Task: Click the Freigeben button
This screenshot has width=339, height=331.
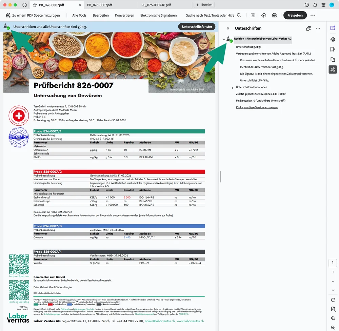Action: click(x=295, y=15)
